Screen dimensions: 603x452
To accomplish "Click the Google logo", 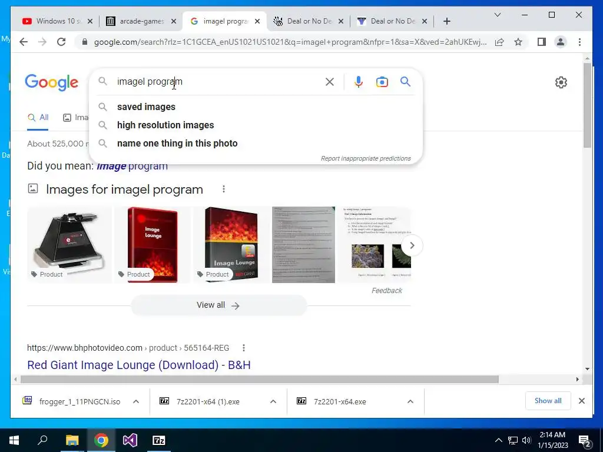I will click(52, 82).
